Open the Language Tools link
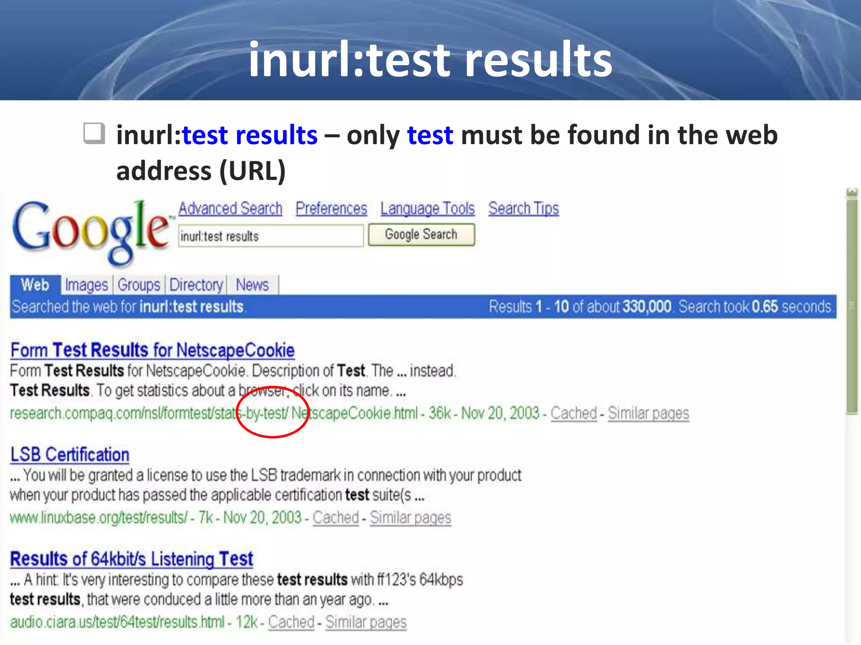 pos(428,209)
